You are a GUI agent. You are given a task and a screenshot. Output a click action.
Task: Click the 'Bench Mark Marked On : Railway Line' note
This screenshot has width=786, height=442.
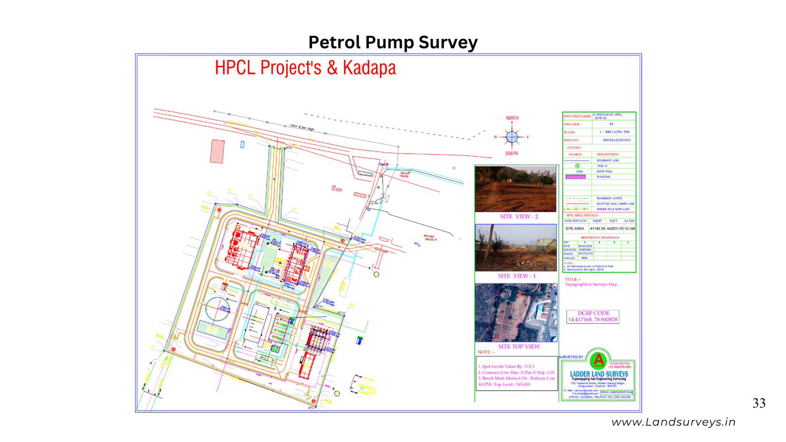tap(516, 378)
